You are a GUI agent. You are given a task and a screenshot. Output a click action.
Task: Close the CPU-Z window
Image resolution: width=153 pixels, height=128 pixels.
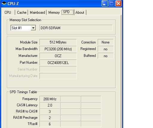point(118,4)
